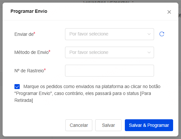Click the chevron in Método de Envio
This screenshot has height=139, width=181.
coord(149,53)
